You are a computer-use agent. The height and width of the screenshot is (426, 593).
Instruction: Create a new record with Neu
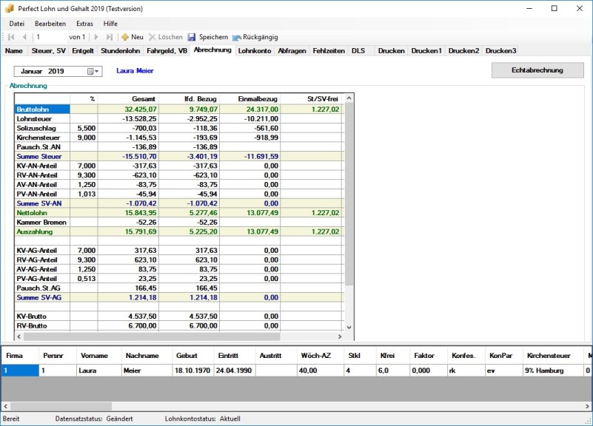(x=133, y=37)
